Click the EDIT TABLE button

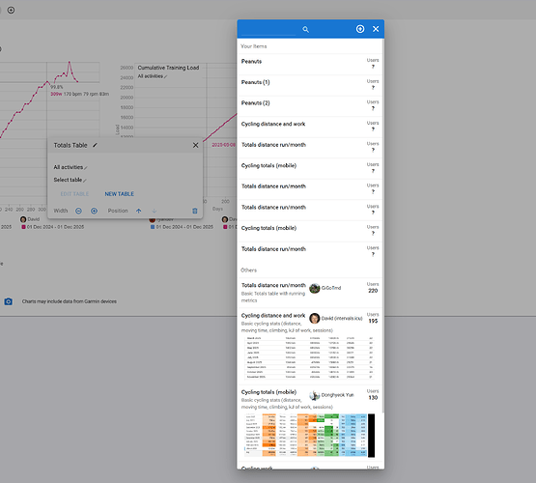74,194
